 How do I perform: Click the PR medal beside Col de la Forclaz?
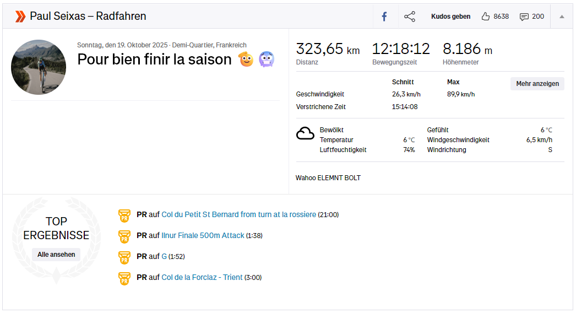[124, 278]
